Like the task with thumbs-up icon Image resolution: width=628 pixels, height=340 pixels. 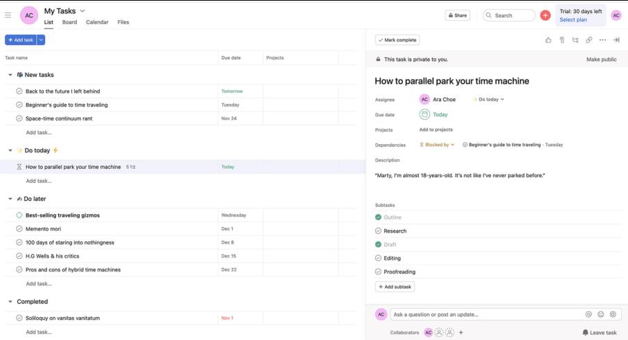point(548,40)
